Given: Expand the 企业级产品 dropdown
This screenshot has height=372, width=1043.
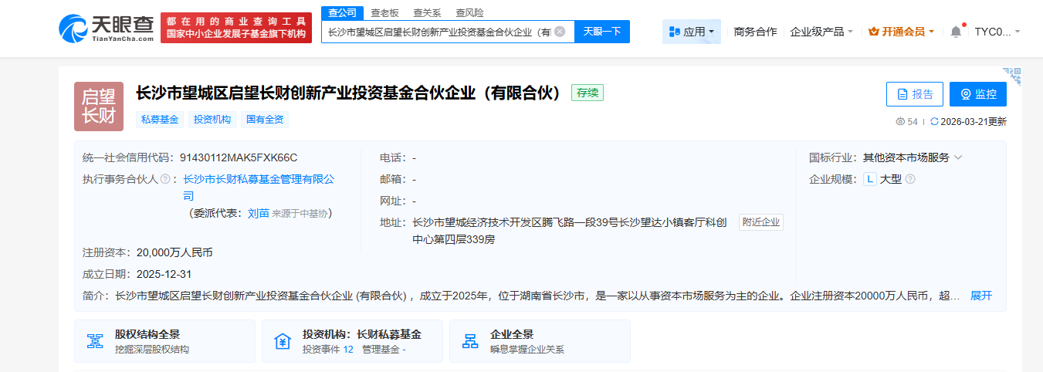Looking at the screenshot, I should (x=821, y=32).
